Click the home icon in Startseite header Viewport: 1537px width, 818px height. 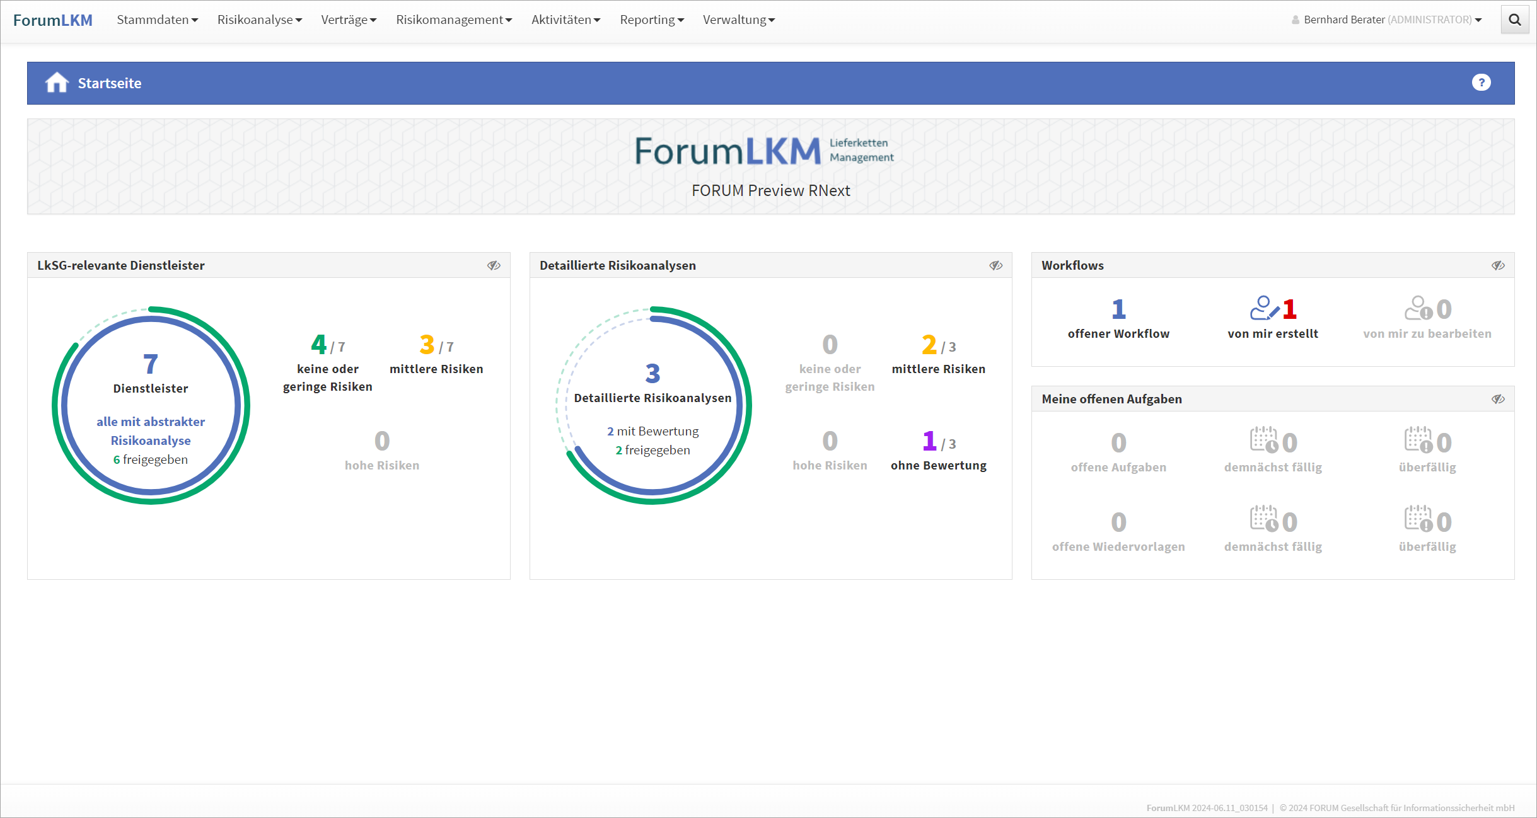[x=57, y=83]
